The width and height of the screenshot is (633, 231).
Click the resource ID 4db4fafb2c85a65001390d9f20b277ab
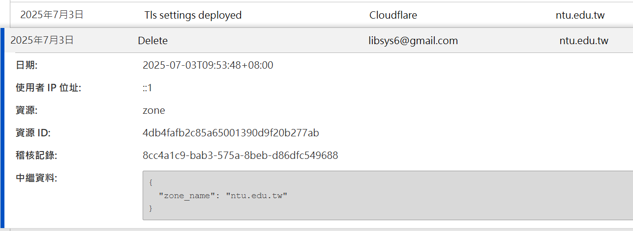click(x=231, y=133)
